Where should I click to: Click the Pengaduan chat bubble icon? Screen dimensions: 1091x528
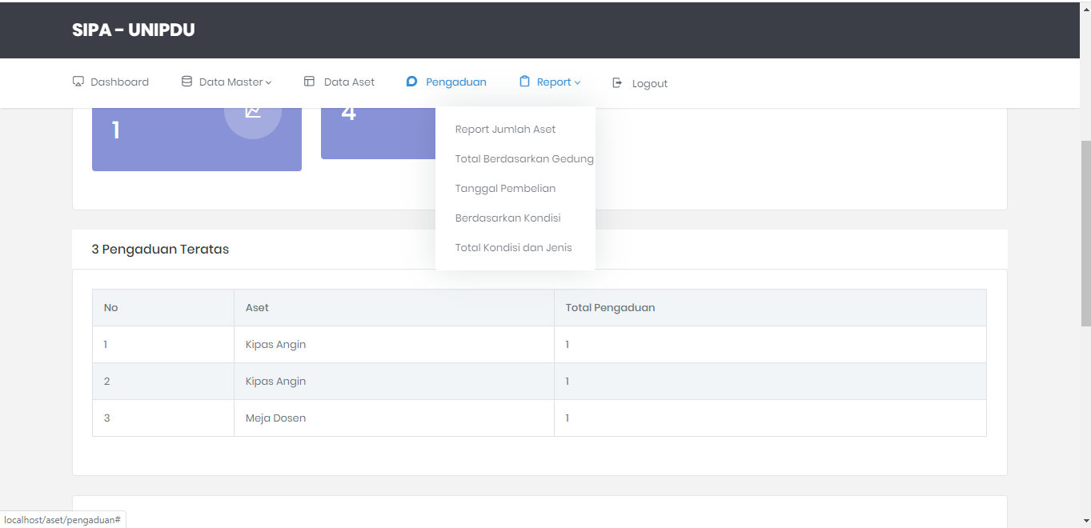(411, 82)
